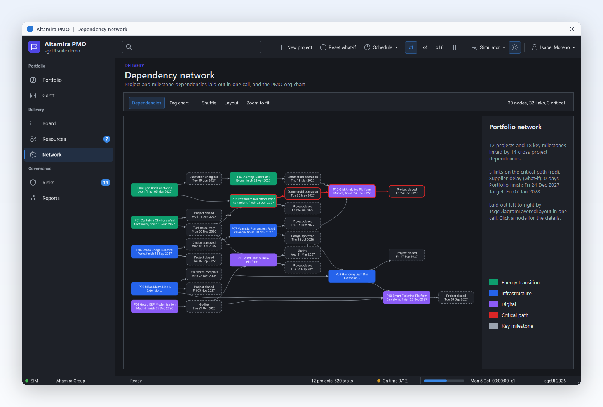Toggle light theme with the sun icon
The height and width of the screenshot is (407, 603).
click(515, 47)
